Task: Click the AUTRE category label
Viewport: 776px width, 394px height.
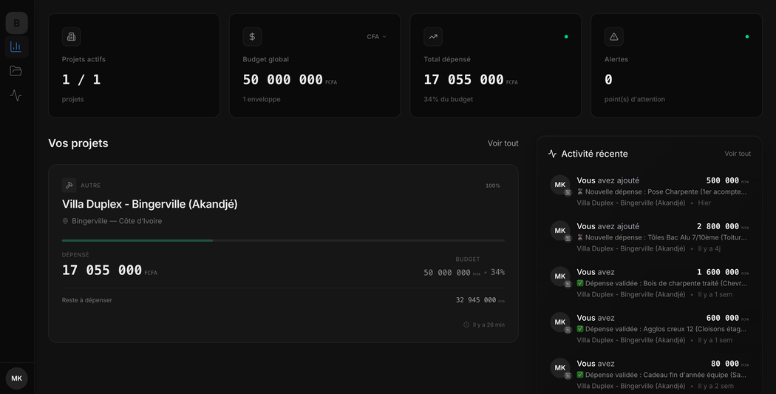Action: point(91,185)
